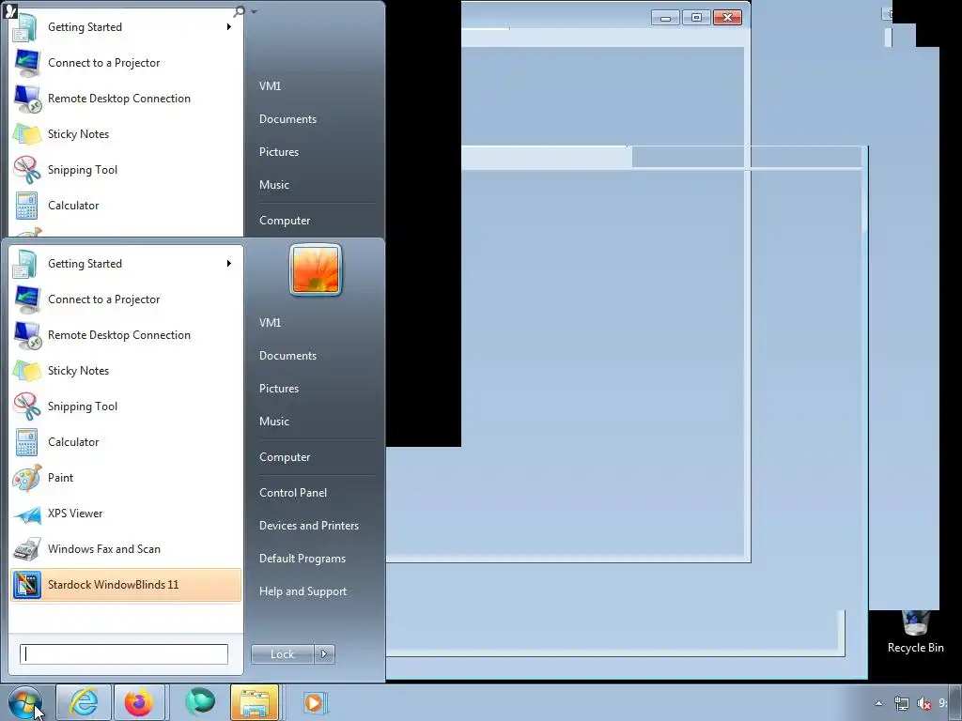Open the Recycle Bin on desktop
This screenshot has width=962, height=721.
coord(915,633)
